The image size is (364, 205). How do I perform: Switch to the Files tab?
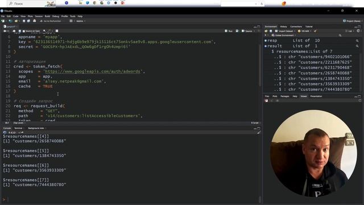pos(267,96)
